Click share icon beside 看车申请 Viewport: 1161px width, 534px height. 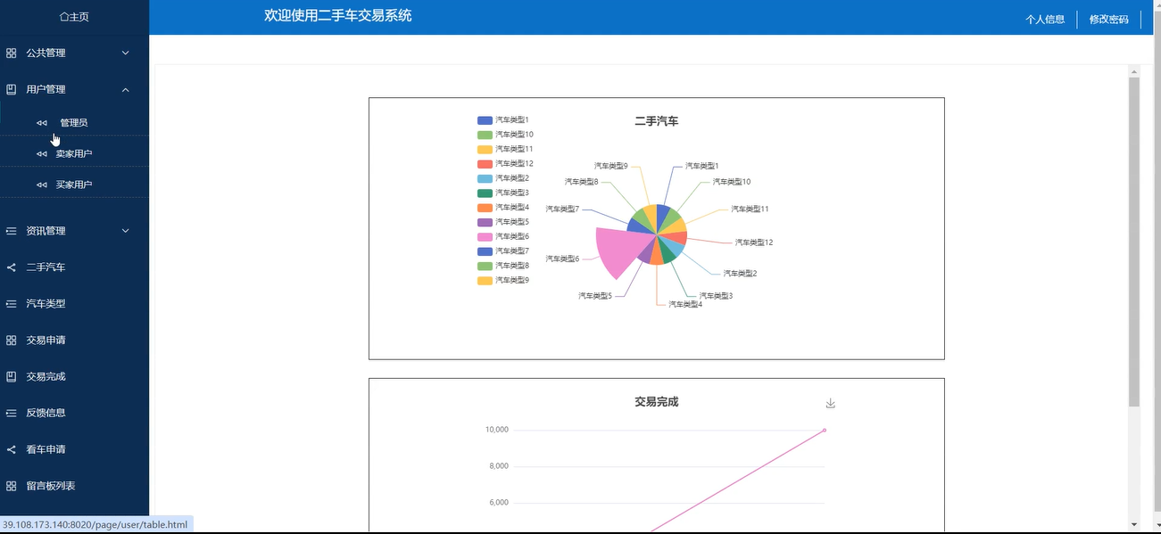pos(12,450)
